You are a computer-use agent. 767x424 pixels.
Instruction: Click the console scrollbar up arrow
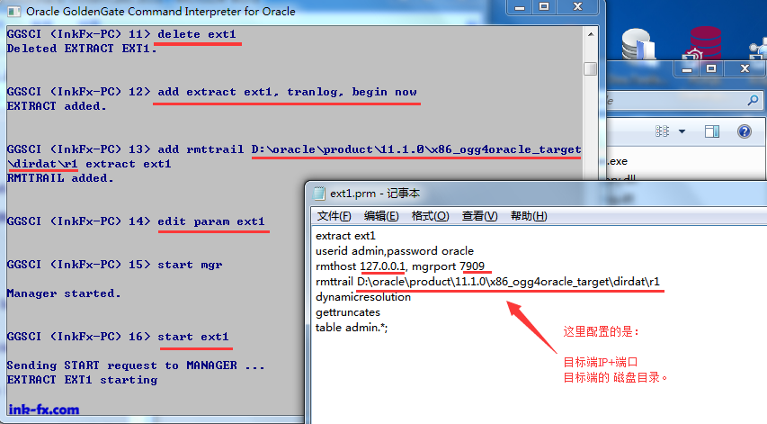click(x=591, y=34)
